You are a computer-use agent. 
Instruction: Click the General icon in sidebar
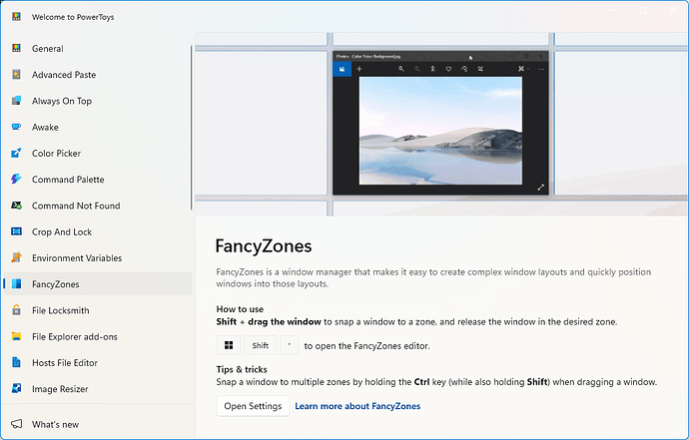[16, 49]
